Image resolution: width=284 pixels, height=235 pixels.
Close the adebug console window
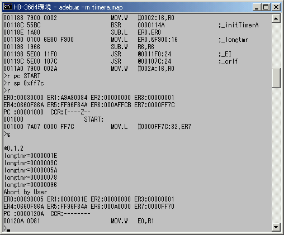[276, 7]
